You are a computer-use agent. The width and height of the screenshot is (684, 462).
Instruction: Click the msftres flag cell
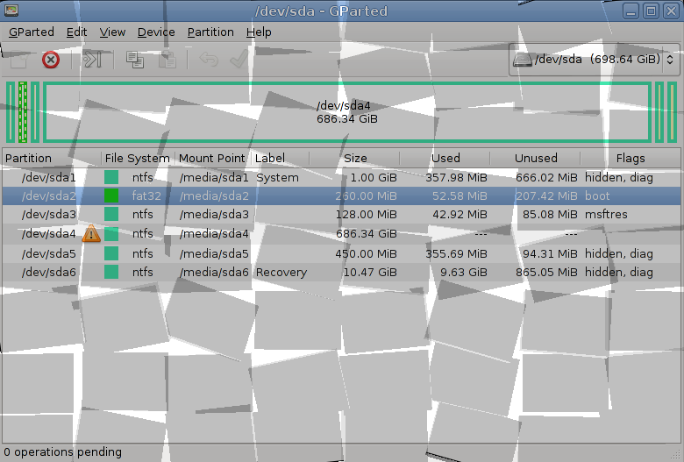tap(606, 215)
